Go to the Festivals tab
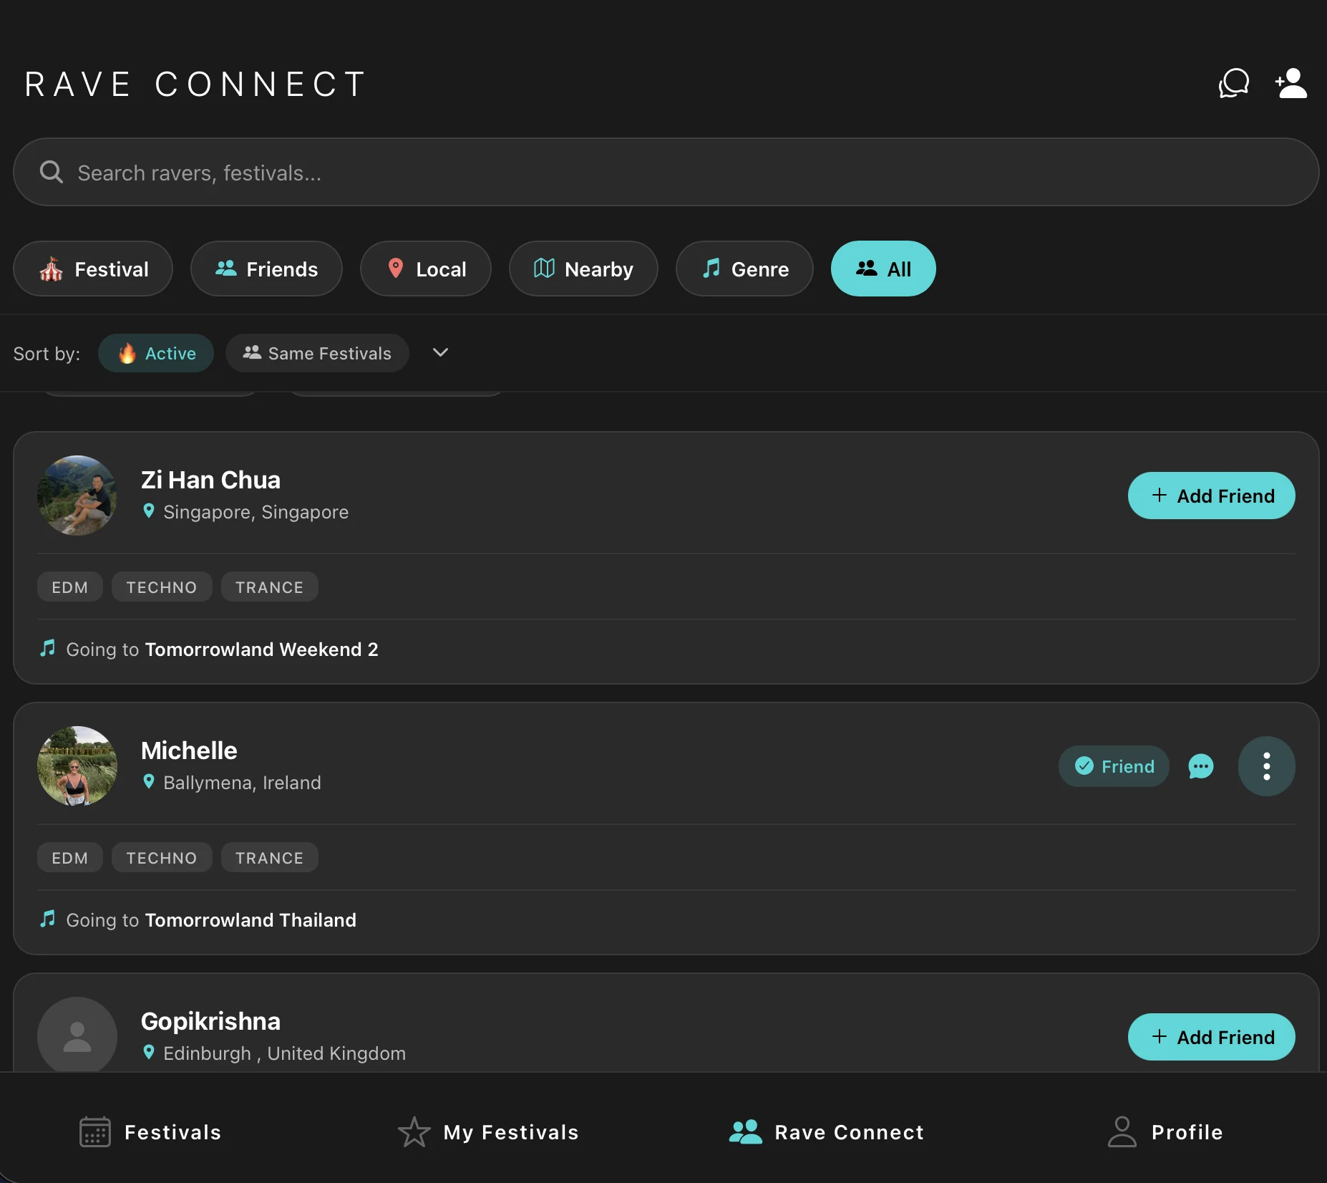Image resolution: width=1327 pixels, height=1183 pixels. [x=150, y=1132]
